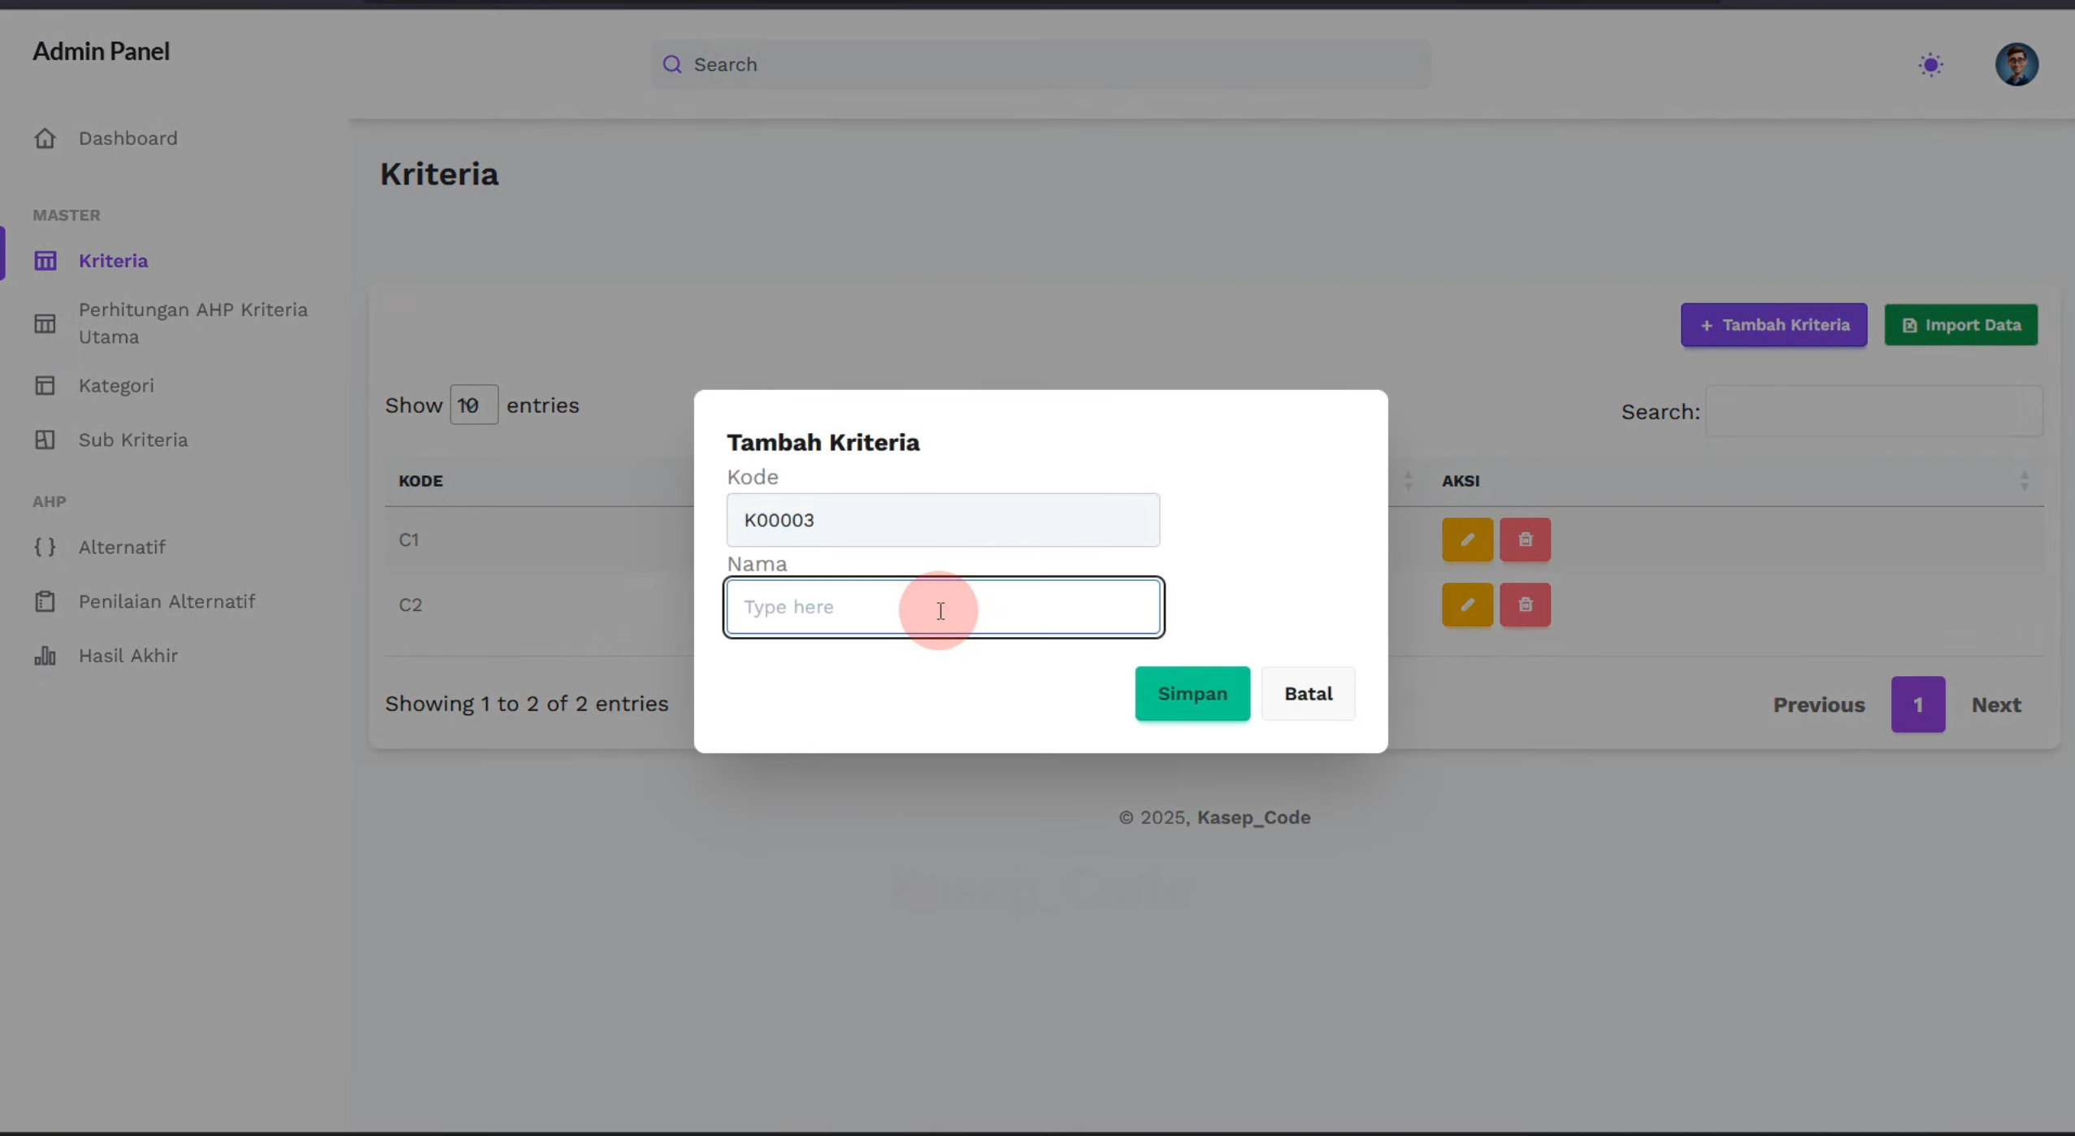The width and height of the screenshot is (2075, 1136).
Task: Click the Kode field showing K00003
Action: tap(943, 520)
